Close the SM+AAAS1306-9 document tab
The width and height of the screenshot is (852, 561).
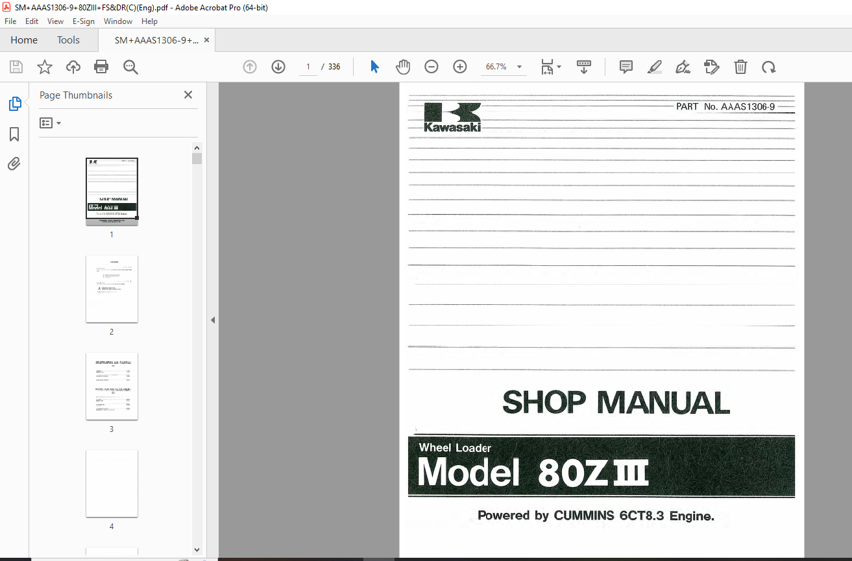click(x=206, y=40)
